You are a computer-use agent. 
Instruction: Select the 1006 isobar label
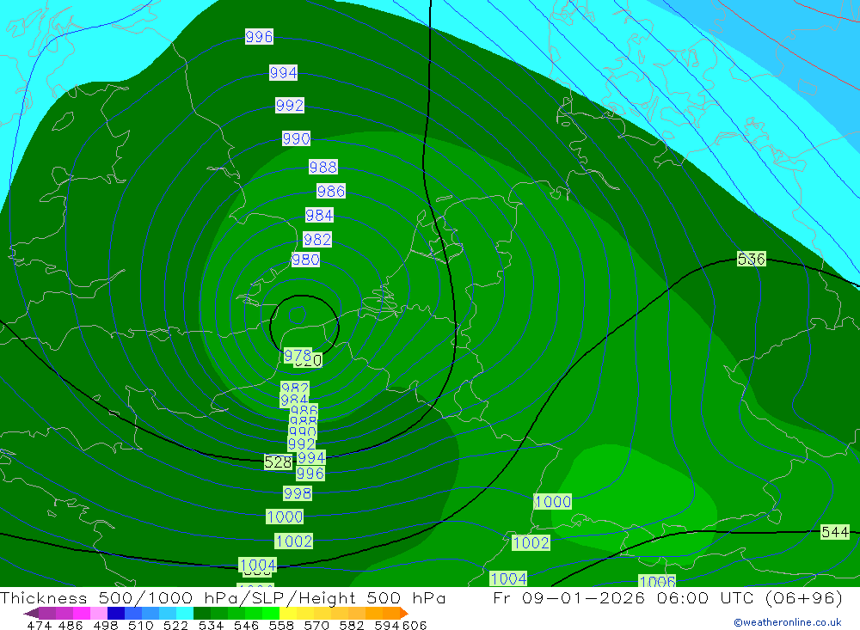(x=657, y=581)
